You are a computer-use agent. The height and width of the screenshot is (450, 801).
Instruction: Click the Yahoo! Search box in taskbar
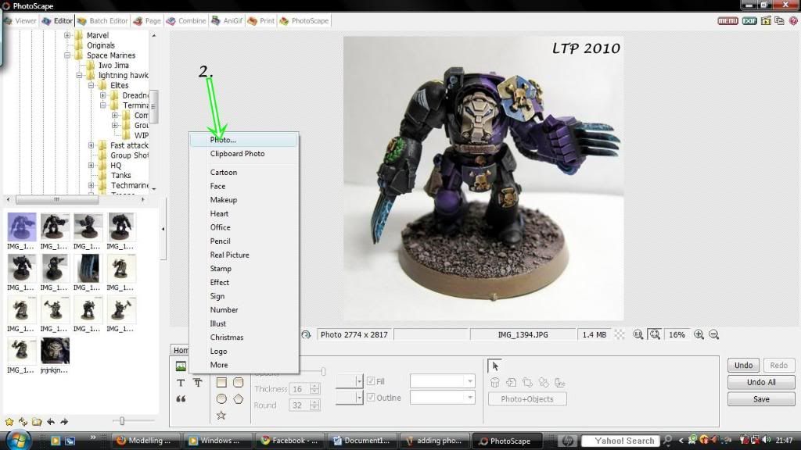pyautogui.click(x=620, y=441)
